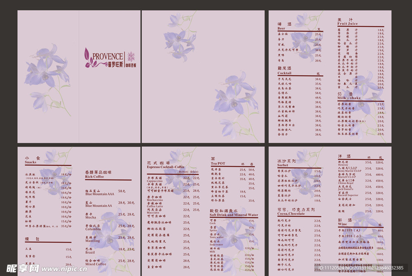
Task: Select the "Tonic water" item
Action: coord(216,237)
